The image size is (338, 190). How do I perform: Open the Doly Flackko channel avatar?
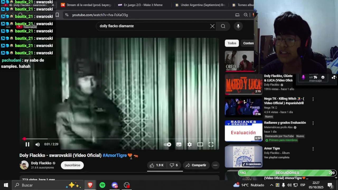click(24, 165)
